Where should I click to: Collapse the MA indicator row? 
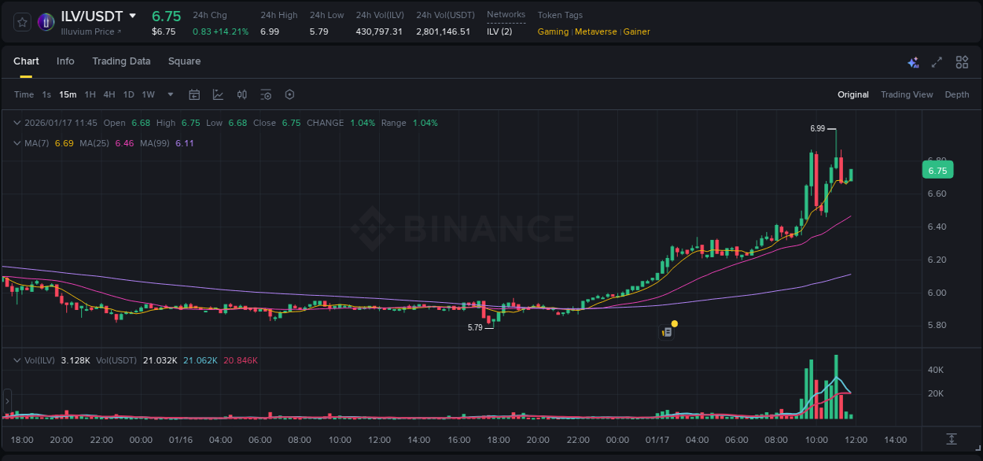point(17,143)
